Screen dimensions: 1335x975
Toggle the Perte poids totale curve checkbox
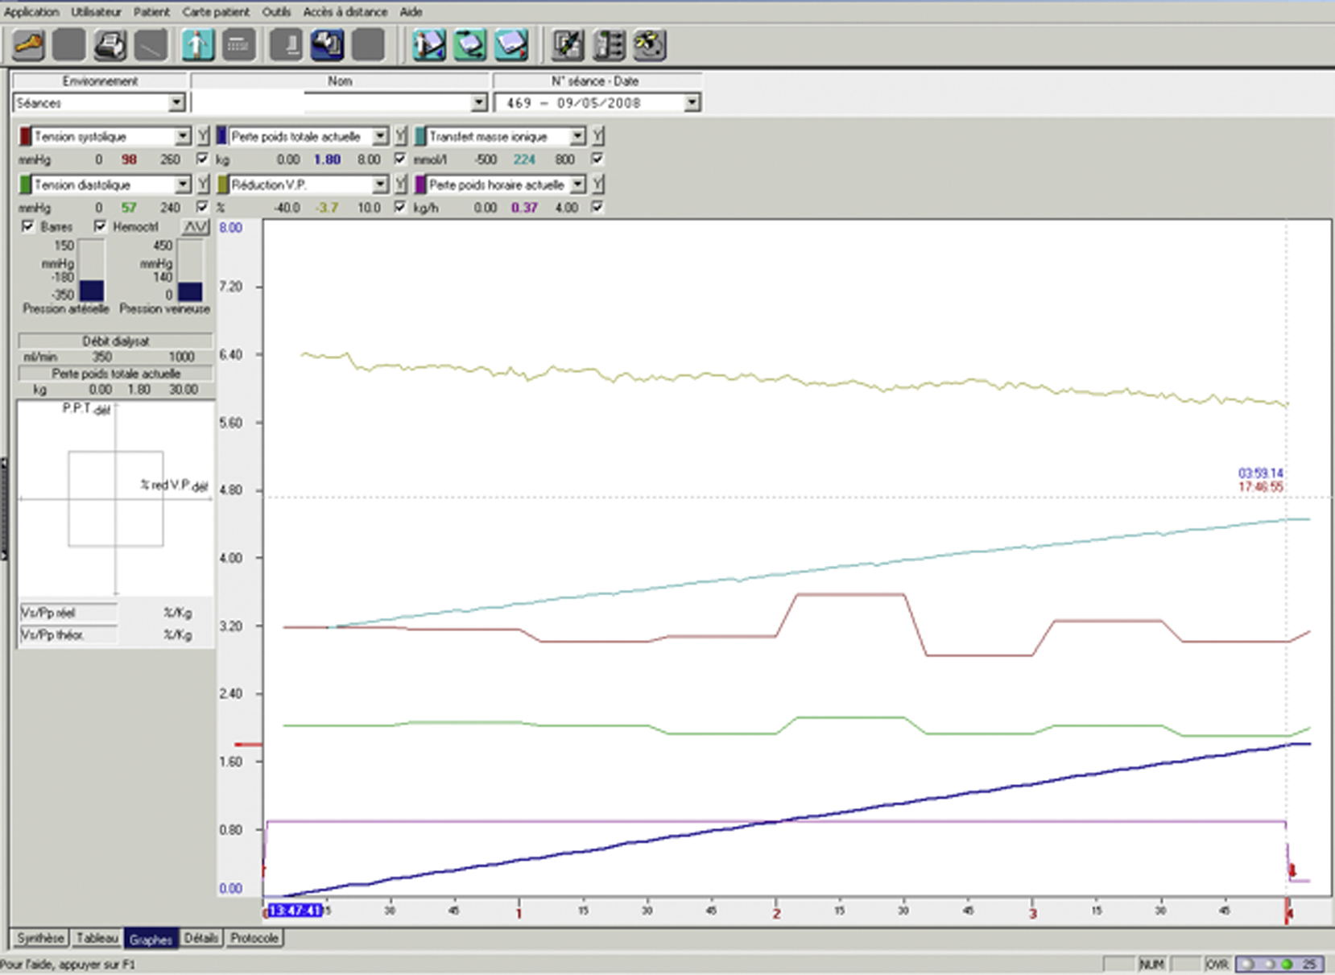click(399, 159)
